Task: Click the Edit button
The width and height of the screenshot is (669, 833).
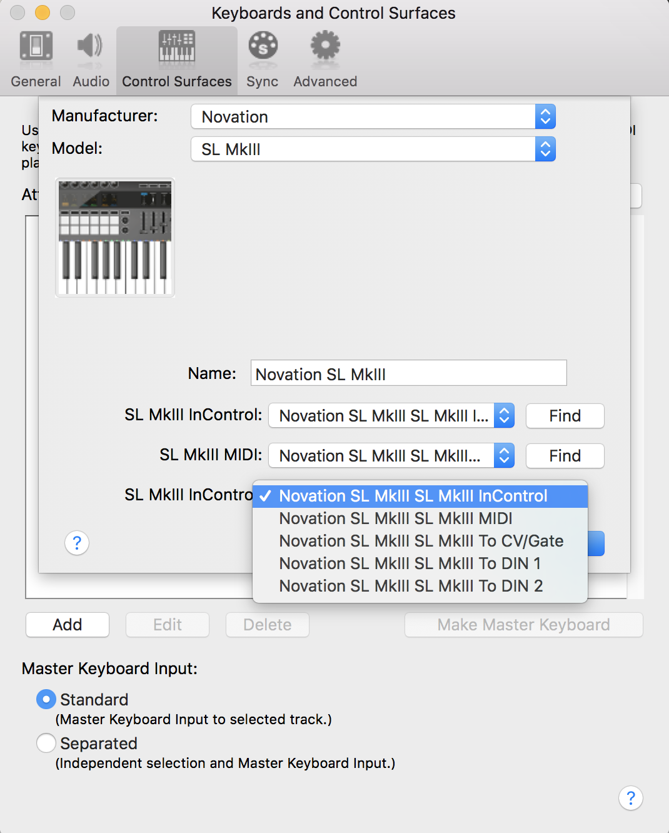Action: click(168, 625)
